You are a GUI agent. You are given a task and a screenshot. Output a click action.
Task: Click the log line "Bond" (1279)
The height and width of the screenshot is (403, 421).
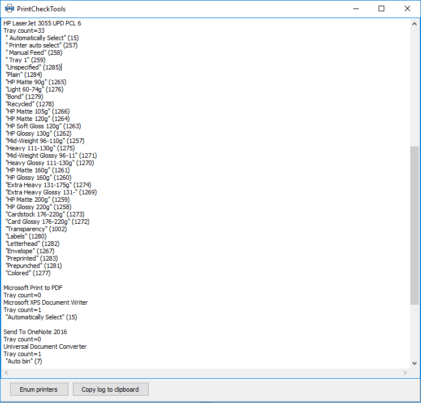pos(24,97)
